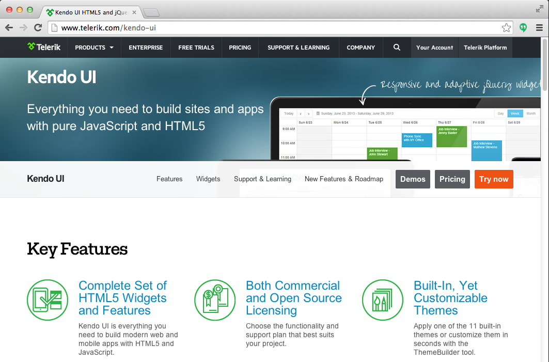Click the gray Demos button
The image size is (549, 362).
tap(413, 179)
